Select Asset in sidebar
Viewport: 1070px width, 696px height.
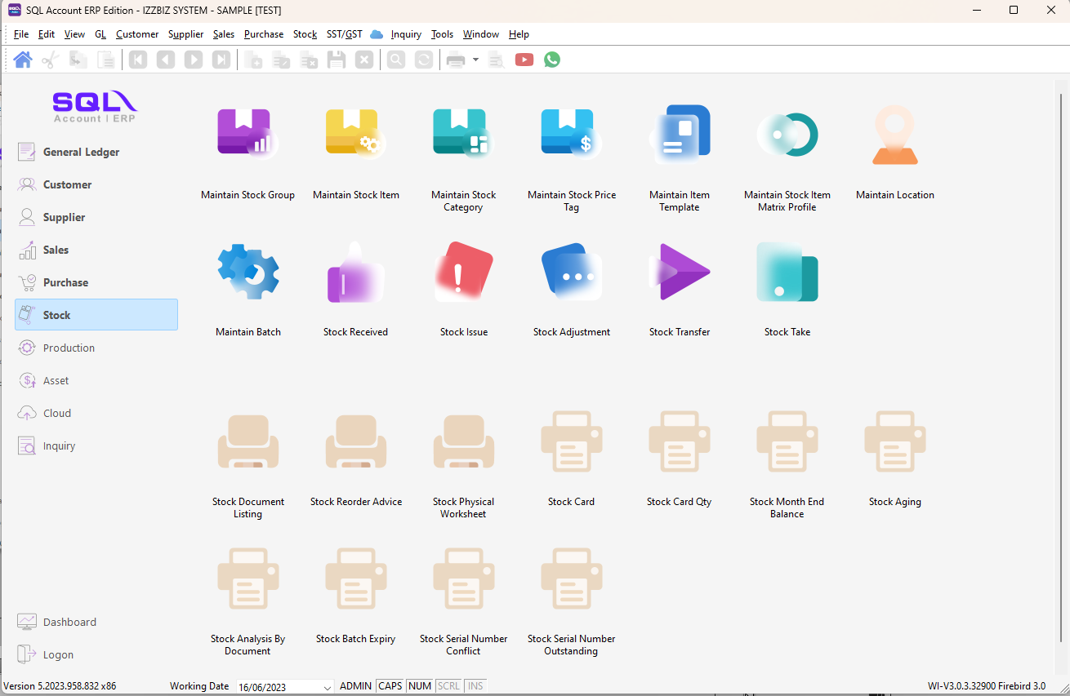(96, 380)
